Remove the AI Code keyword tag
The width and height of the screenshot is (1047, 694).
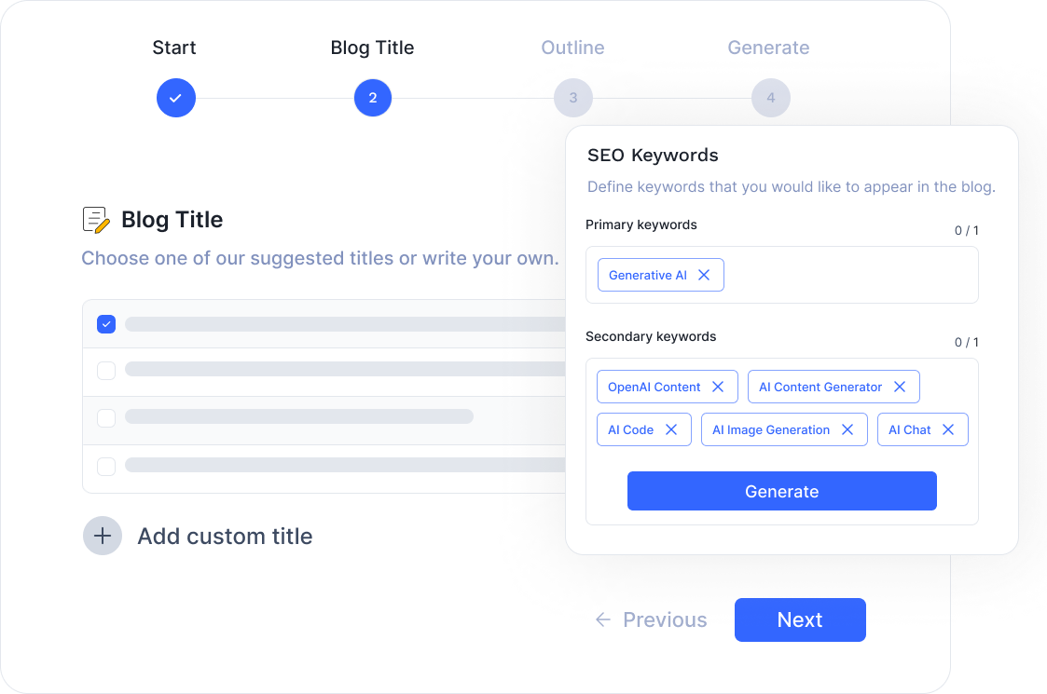671,429
